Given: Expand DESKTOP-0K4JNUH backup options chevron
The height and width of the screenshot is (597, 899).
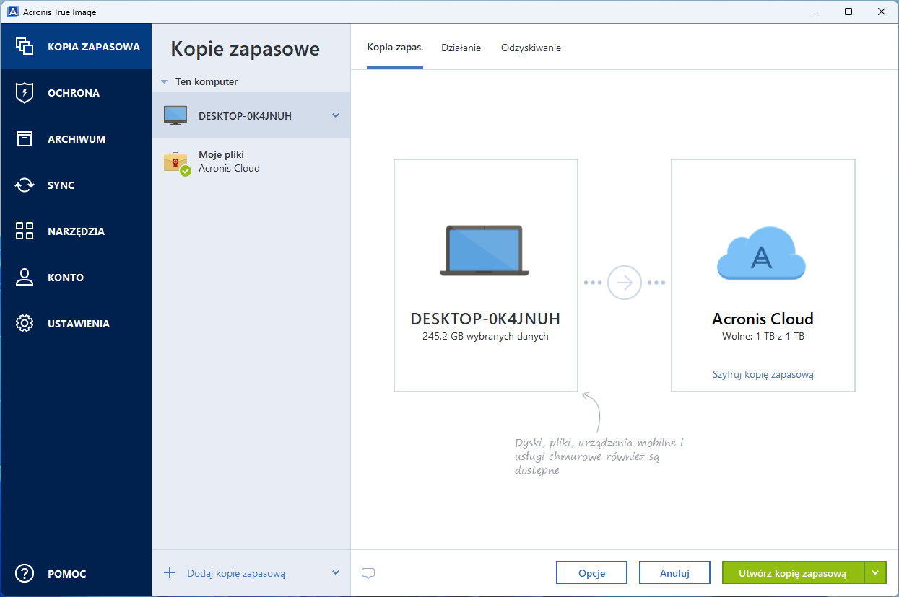Looking at the screenshot, I should click(x=336, y=115).
